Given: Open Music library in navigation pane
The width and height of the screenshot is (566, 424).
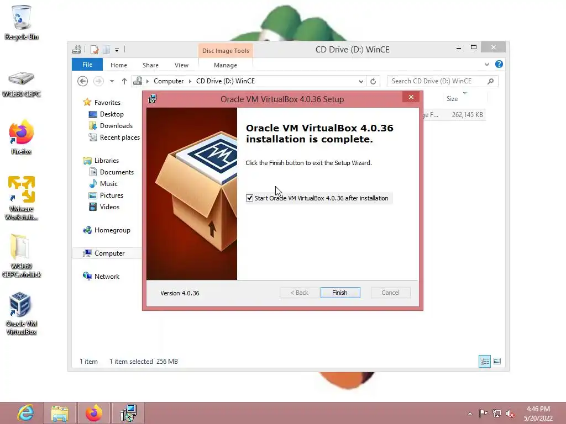Looking at the screenshot, I should [x=109, y=183].
